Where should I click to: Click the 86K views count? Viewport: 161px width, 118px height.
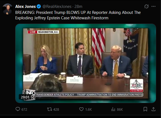120,110
